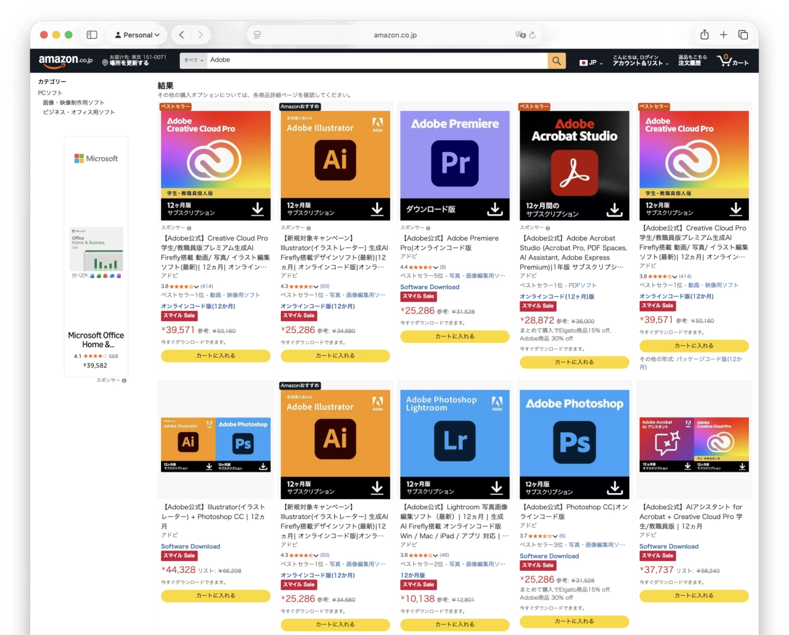This screenshot has height=635, width=789.
Task: Open the (46) reviews for Lightroom
Action: [x=444, y=555]
